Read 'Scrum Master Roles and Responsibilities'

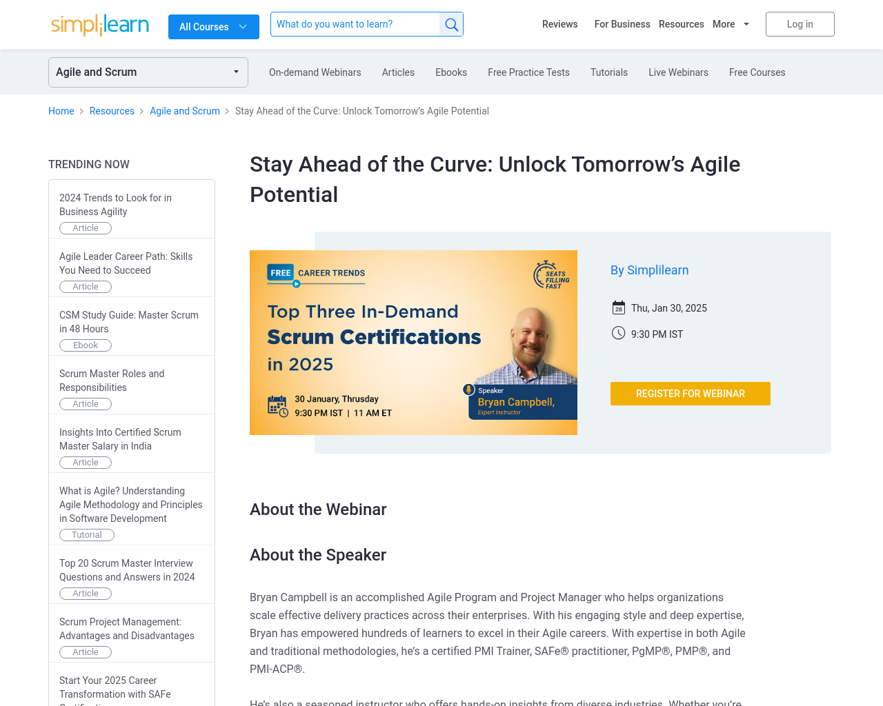112,381
